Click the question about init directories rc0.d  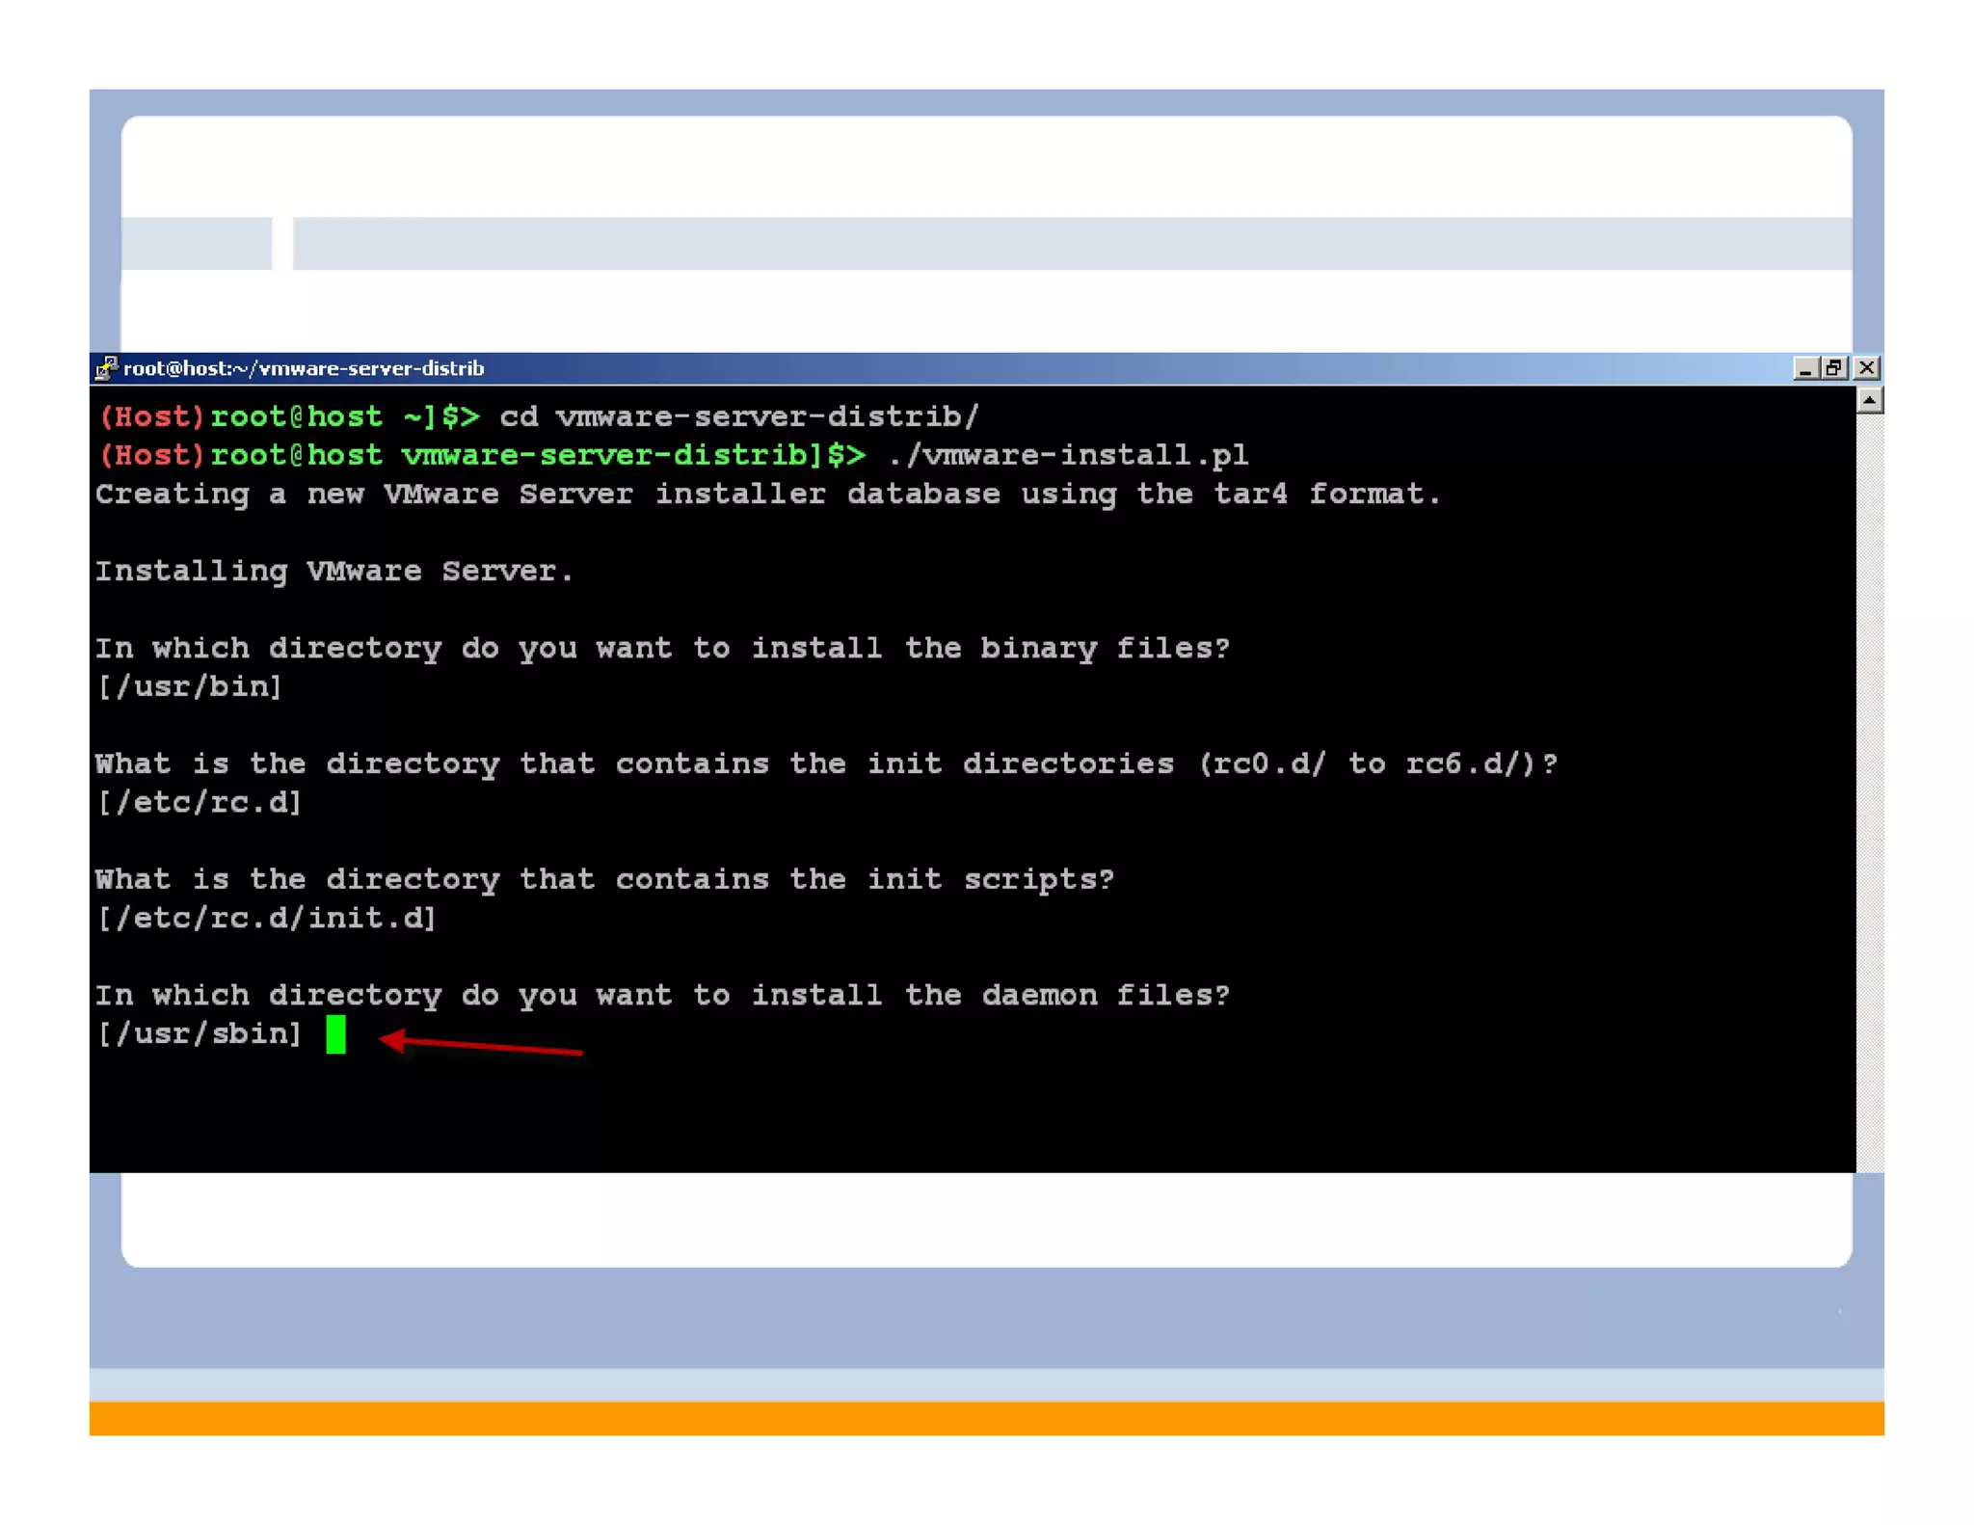coord(826,763)
